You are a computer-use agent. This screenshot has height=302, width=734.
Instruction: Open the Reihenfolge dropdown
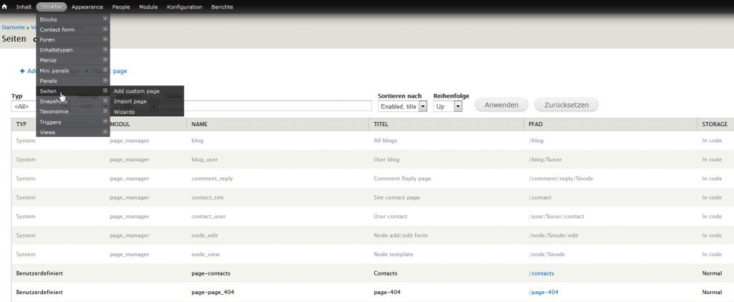(448, 106)
